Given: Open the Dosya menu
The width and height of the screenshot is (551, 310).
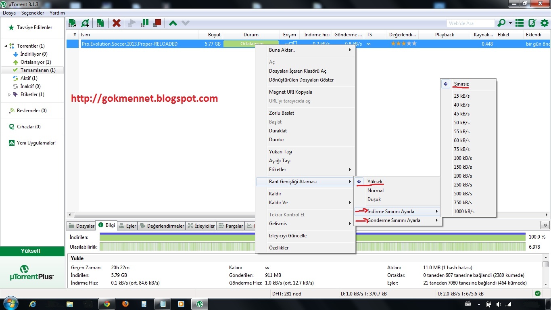Looking at the screenshot, I should click(9, 13).
